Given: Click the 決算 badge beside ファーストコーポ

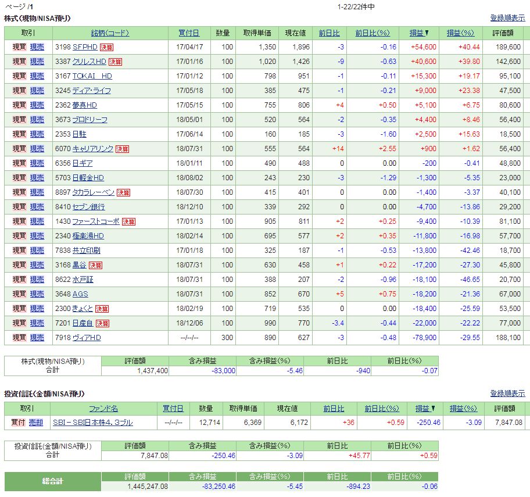Looking at the screenshot, I should click(128, 222).
